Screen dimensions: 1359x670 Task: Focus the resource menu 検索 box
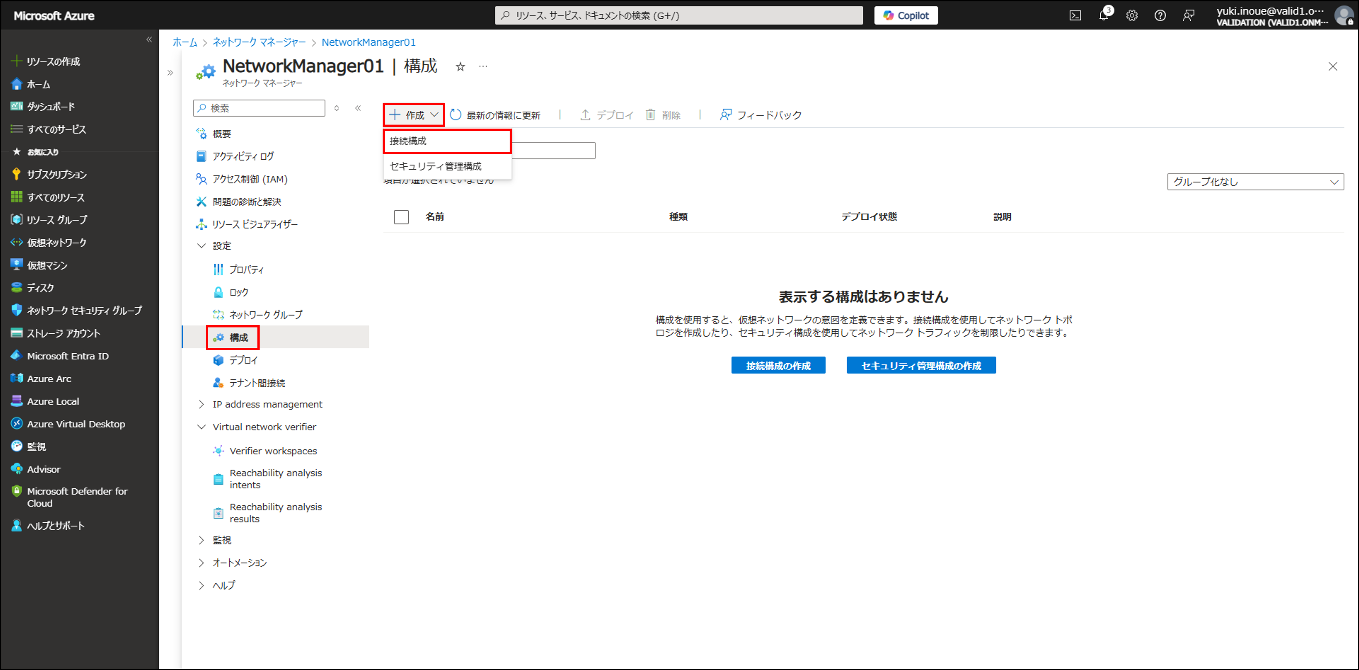259,108
